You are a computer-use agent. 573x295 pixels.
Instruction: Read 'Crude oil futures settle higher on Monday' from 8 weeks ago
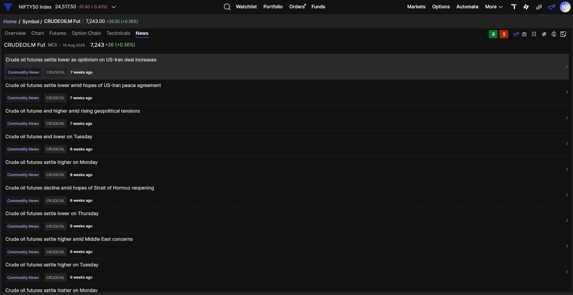[51, 162]
